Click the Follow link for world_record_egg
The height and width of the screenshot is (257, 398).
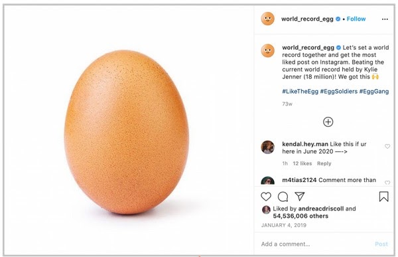click(356, 19)
